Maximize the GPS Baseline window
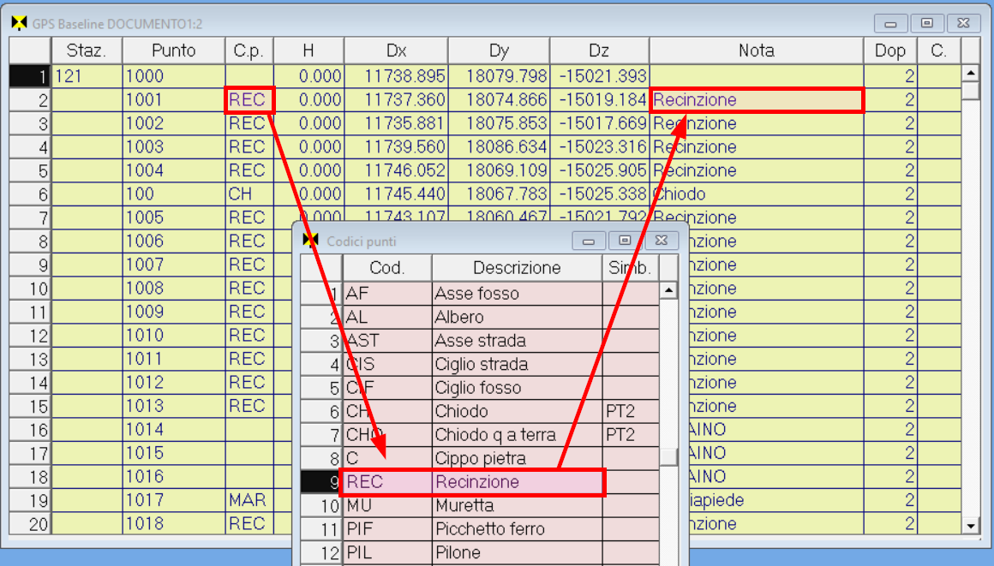The height and width of the screenshot is (566, 994). (x=927, y=23)
